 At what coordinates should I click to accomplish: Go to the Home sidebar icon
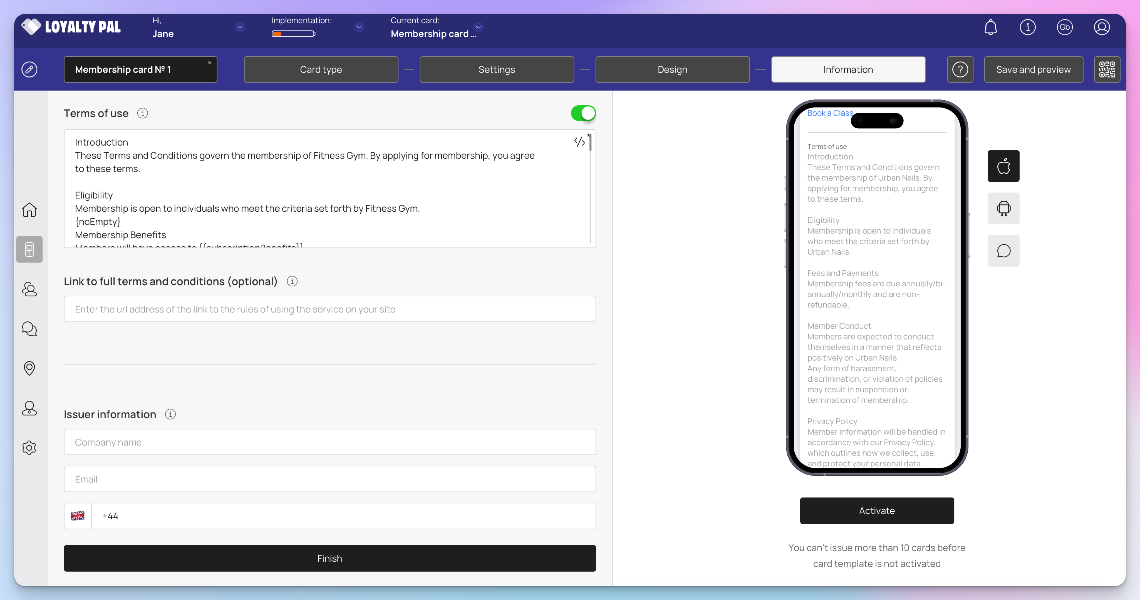click(x=29, y=209)
